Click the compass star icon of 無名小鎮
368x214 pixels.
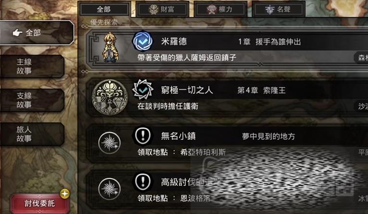tap(109, 143)
